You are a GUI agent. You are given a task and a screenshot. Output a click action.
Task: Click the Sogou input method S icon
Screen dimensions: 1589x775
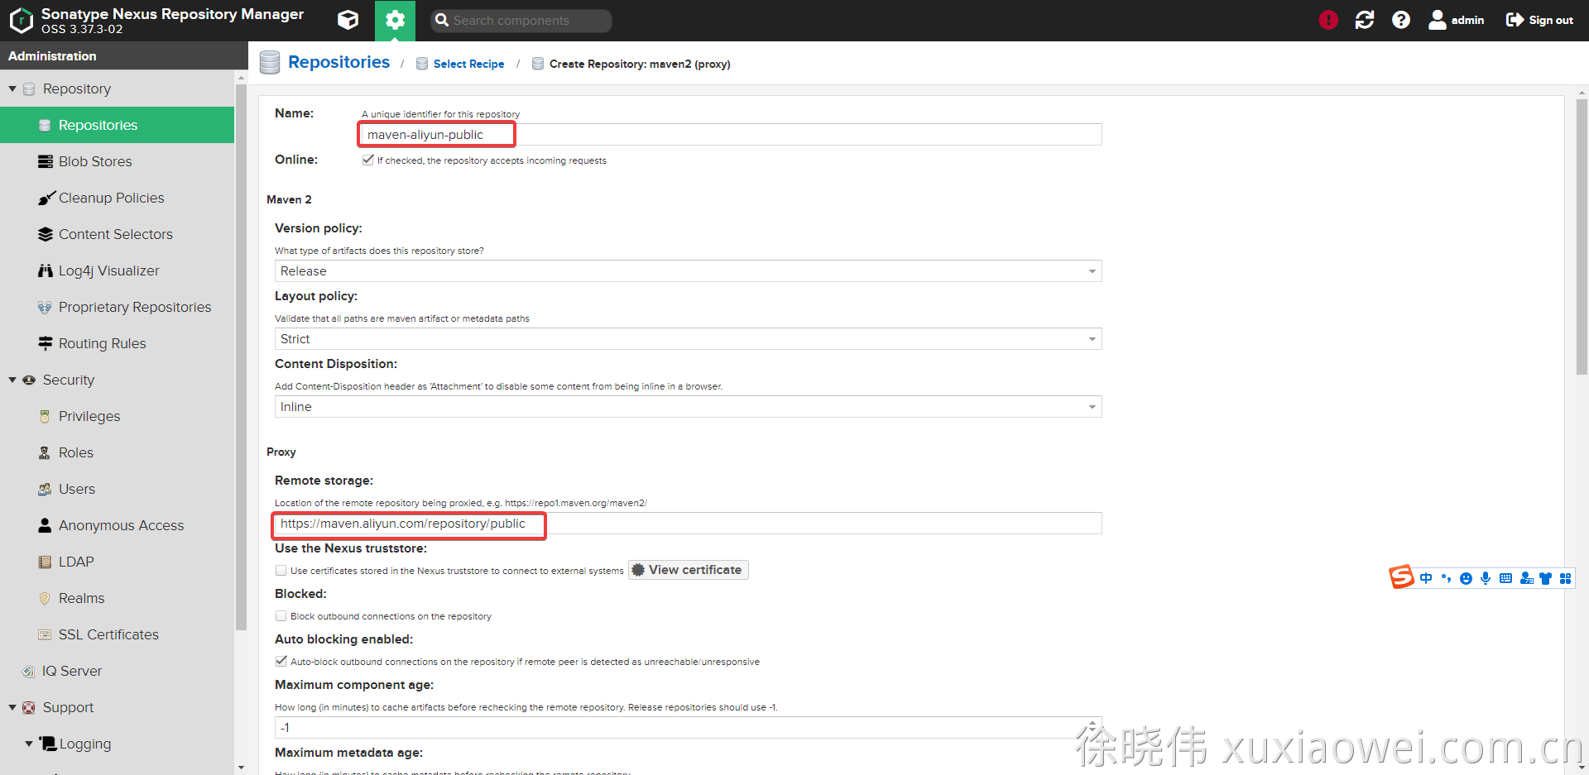coord(1401,577)
